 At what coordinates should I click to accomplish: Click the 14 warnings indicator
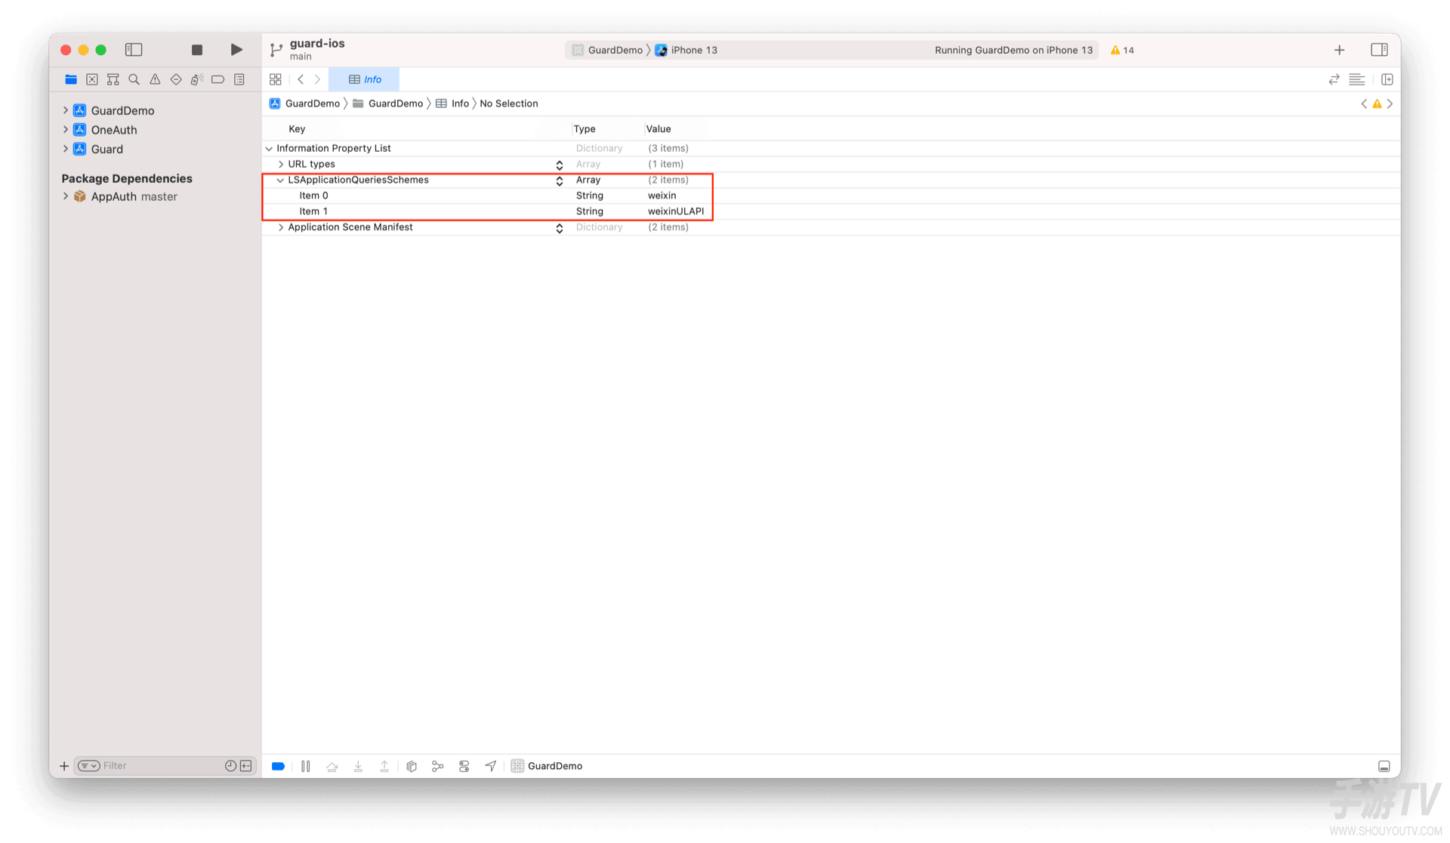coord(1122,50)
